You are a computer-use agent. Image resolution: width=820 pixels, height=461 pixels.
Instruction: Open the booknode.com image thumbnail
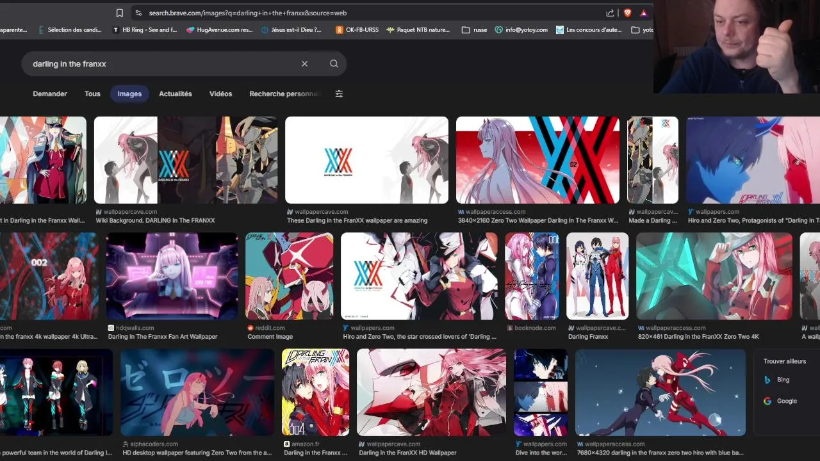point(532,276)
